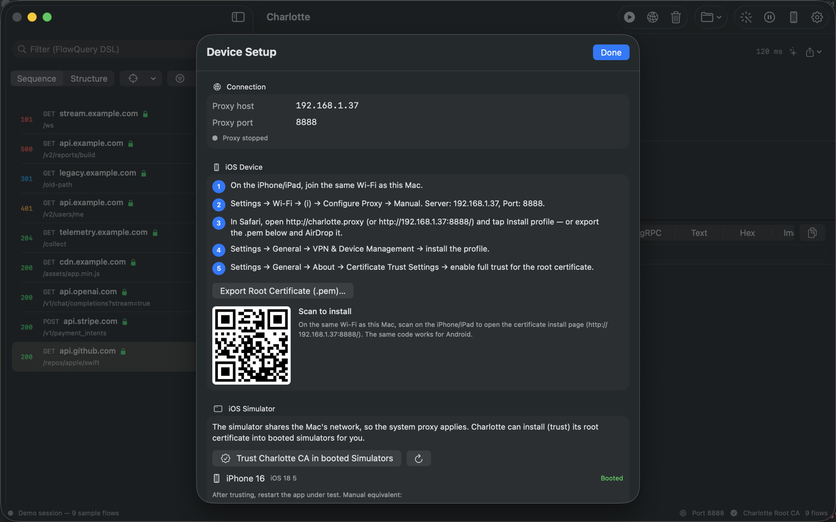Click the copy icon near the Hex tab
Image resolution: width=836 pixels, height=522 pixels.
tap(812, 233)
